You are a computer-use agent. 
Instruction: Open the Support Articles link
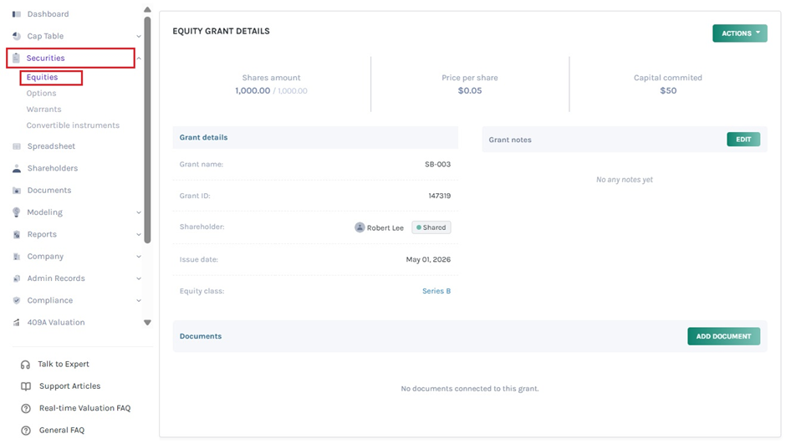pyautogui.click(x=69, y=386)
